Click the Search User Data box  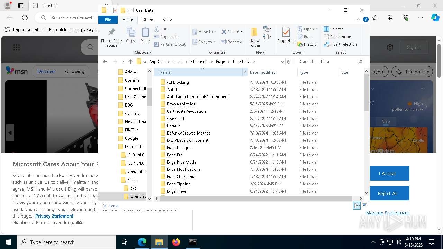(x=331, y=62)
